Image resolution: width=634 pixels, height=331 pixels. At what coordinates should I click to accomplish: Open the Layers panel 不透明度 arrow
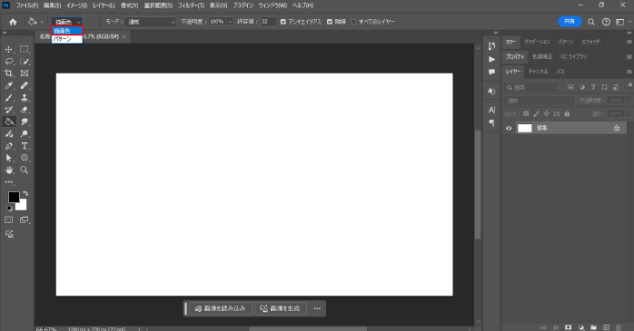click(629, 101)
